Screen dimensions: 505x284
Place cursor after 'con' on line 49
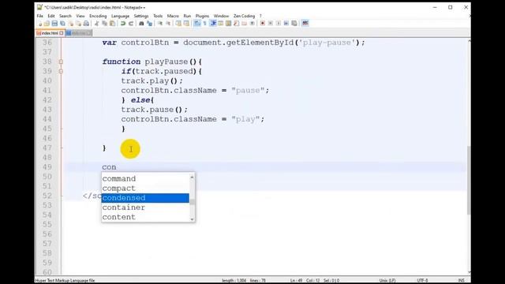(117, 167)
